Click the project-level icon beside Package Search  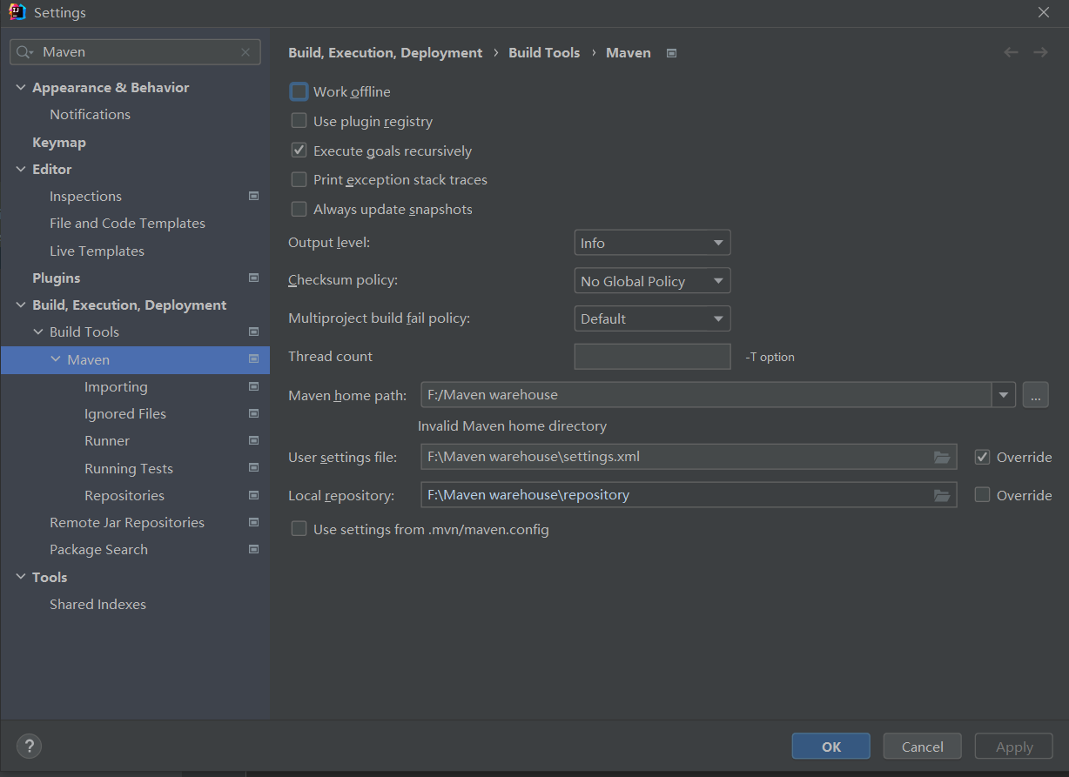click(253, 549)
